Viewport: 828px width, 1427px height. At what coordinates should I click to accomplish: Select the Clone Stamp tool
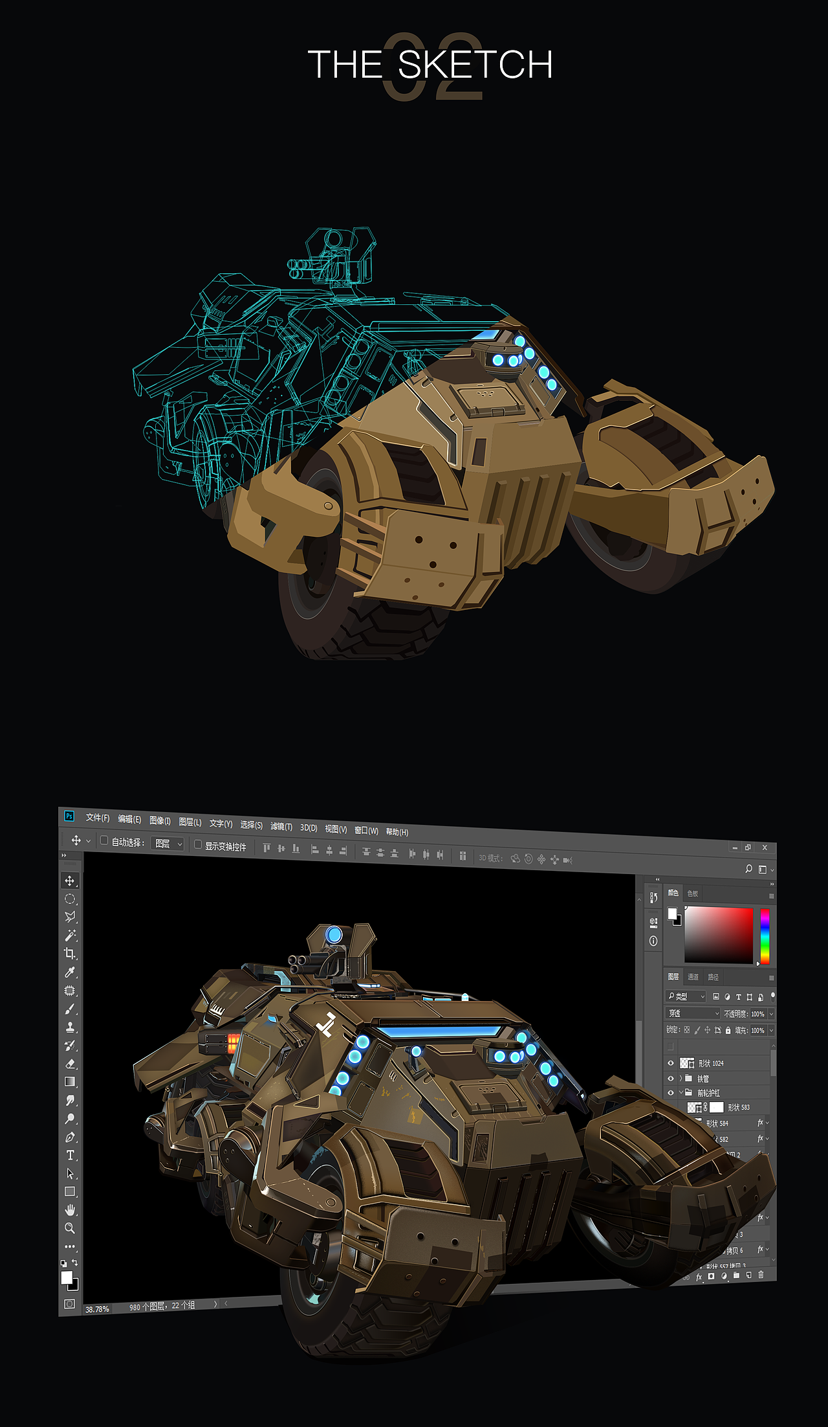(x=70, y=1027)
